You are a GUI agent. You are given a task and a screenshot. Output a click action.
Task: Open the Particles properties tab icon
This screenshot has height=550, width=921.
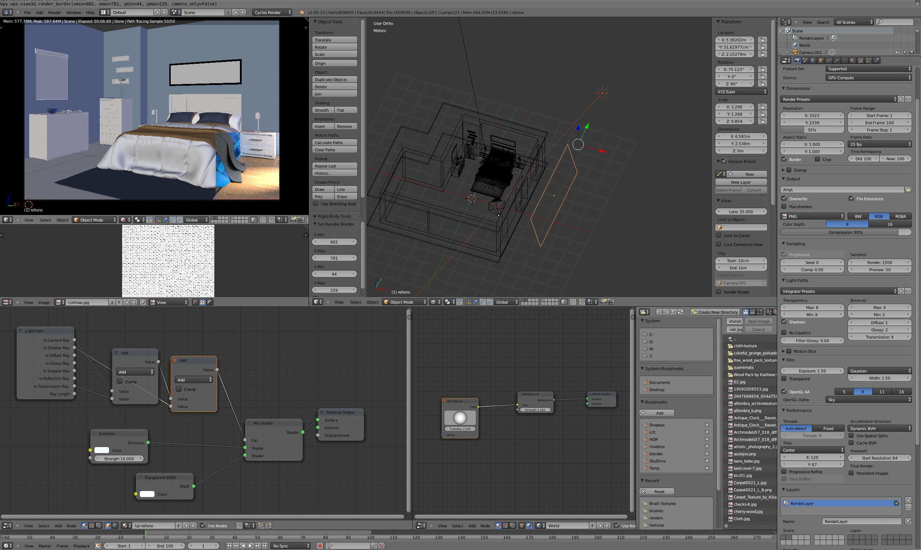[x=868, y=61]
